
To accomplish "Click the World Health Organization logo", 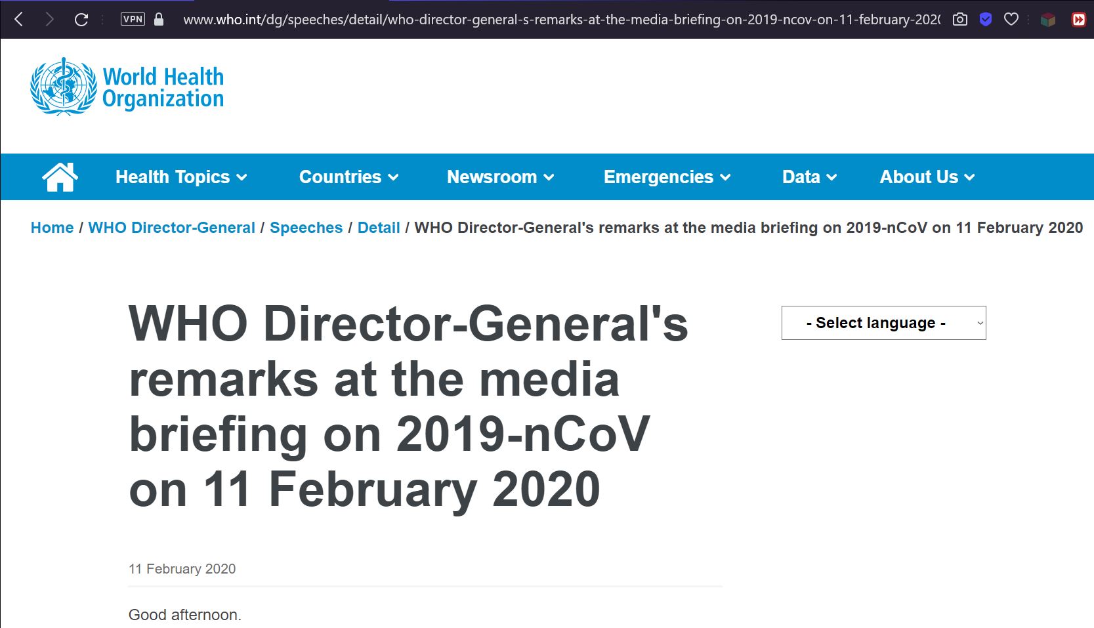I will pyautogui.click(x=127, y=87).
